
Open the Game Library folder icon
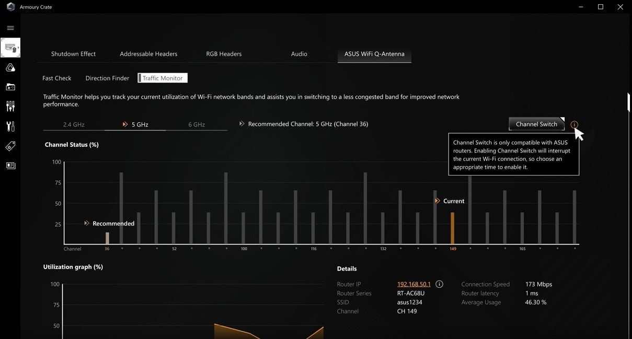[x=10, y=87]
